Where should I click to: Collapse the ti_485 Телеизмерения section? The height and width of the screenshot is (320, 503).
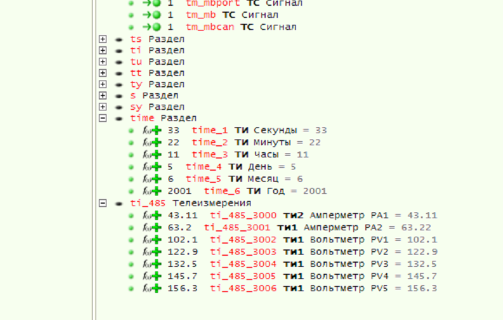point(103,203)
